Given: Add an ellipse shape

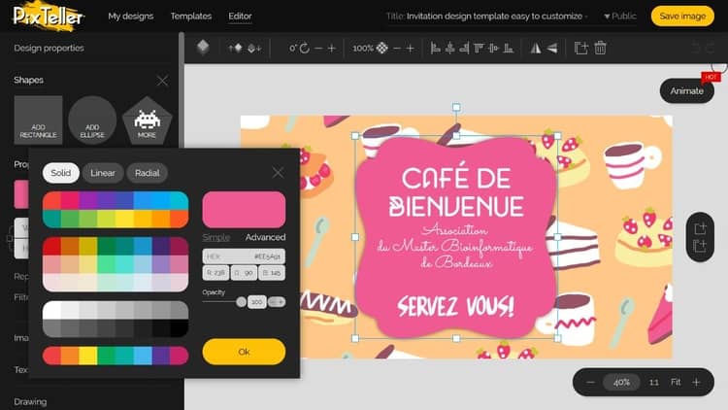Looking at the screenshot, I should [x=92, y=120].
